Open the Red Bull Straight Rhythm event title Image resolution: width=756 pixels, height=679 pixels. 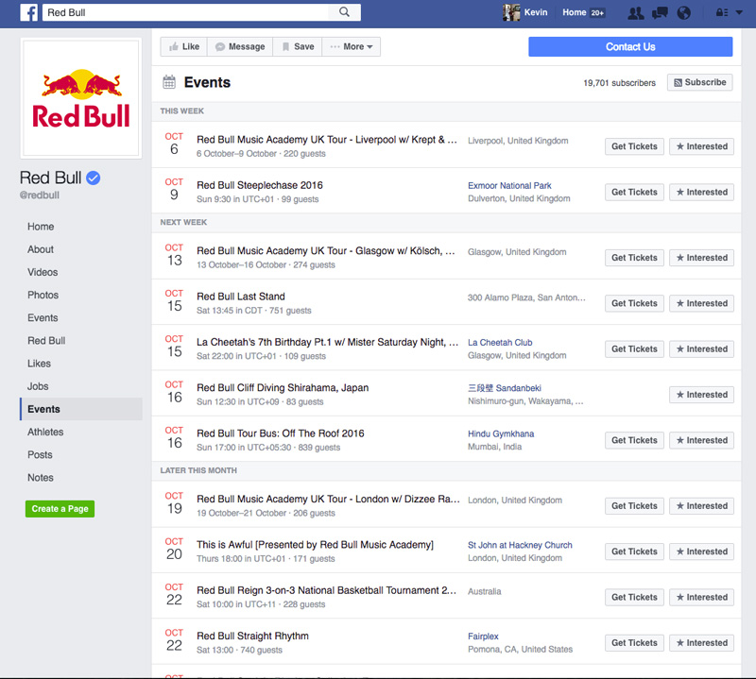click(252, 637)
